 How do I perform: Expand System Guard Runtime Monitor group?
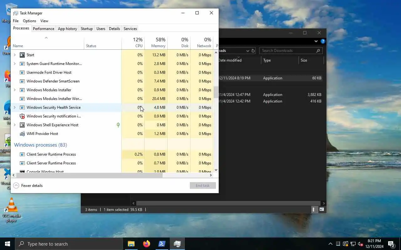click(15, 64)
